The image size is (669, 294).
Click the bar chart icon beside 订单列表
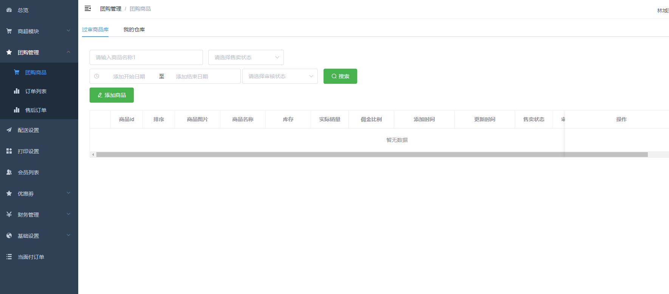pos(17,91)
